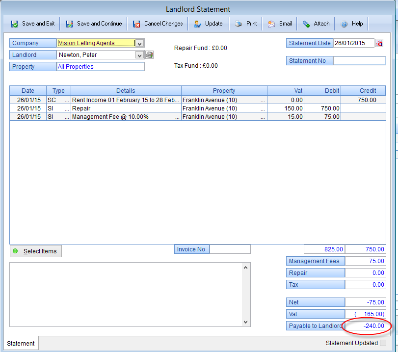Click the Save and Exit icon
This screenshot has height=352, width=398.
click(x=14, y=24)
